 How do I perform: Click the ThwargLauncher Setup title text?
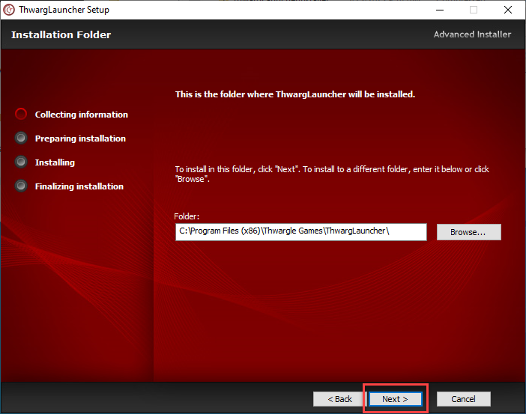coord(64,10)
